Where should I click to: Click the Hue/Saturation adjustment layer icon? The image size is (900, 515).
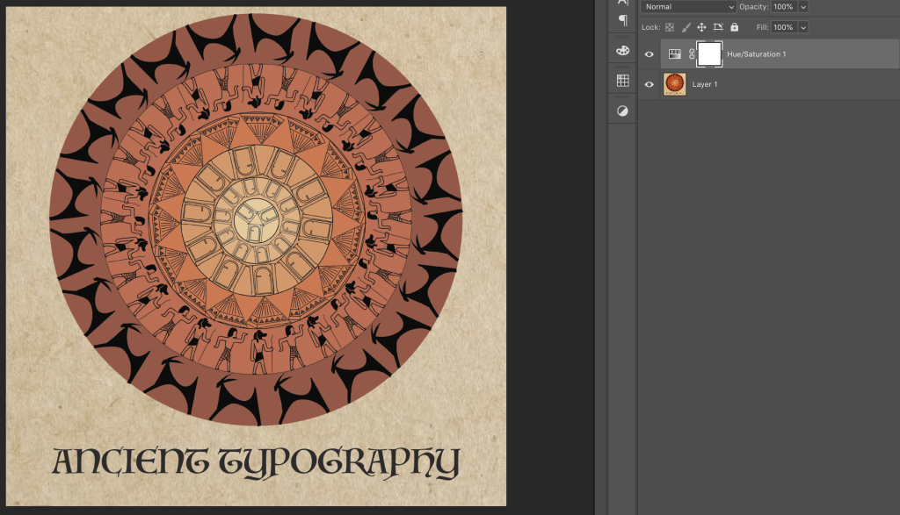tap(675, 54)
